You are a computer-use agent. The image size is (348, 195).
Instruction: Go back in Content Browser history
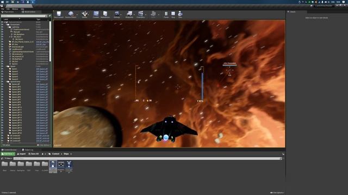(x=42, y=154)
